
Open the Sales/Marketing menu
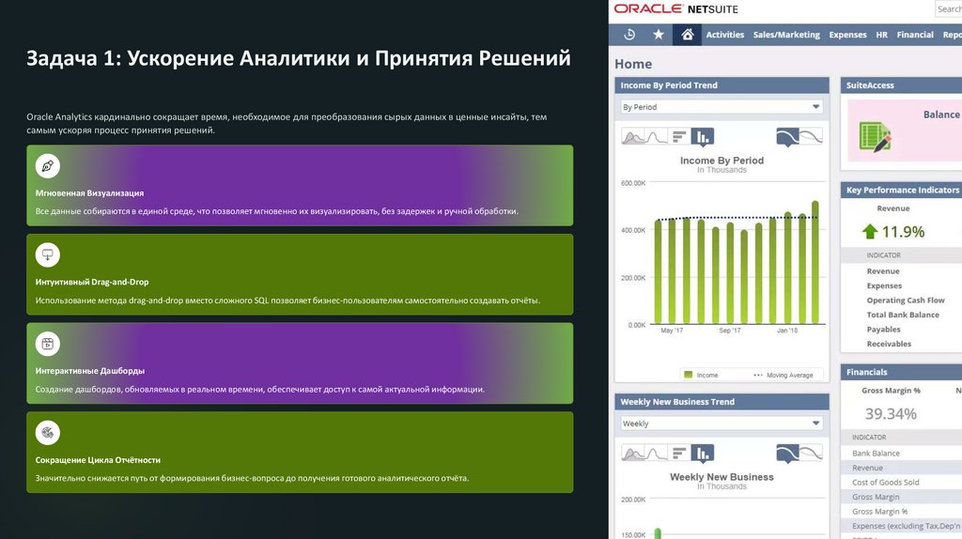click(x=786, y=35)
